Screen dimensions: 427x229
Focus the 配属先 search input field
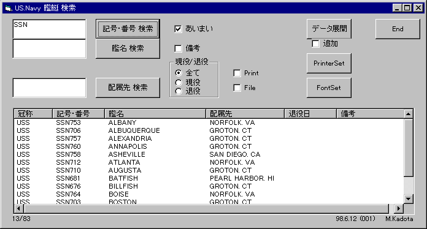tap(49, 88)
